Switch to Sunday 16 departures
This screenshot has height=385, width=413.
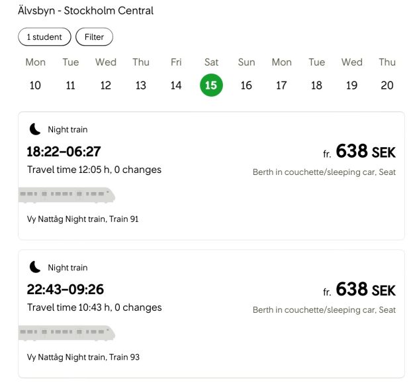246,75
